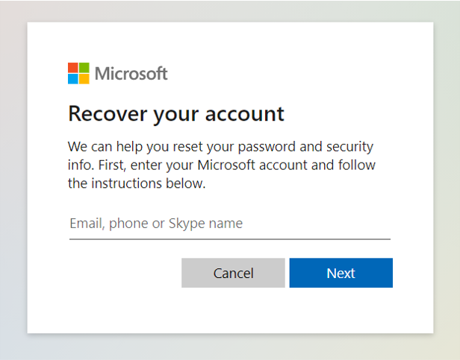Click the Microsoft four-square logo
Screen dimensions: 460x360
[78, 73]
